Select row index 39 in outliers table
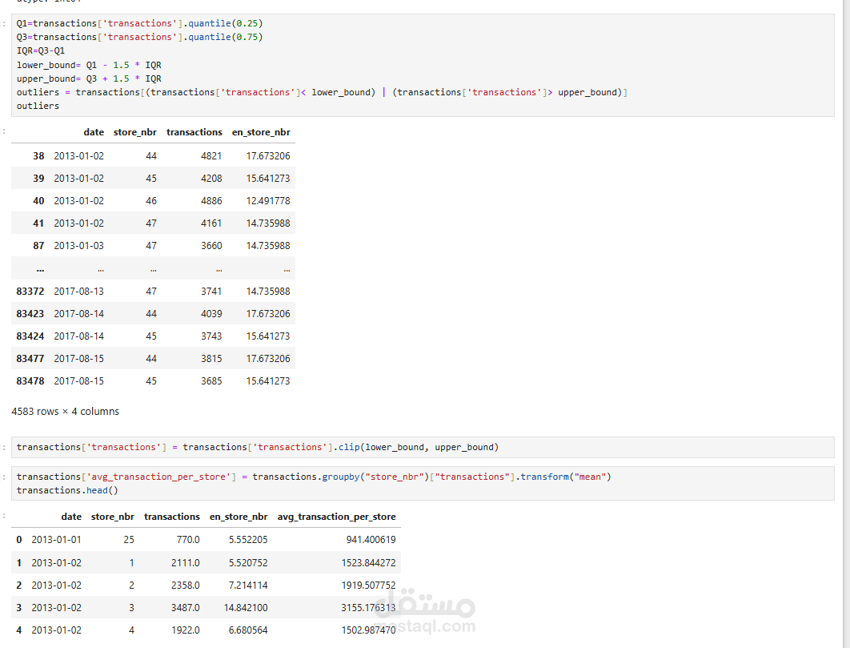Viewport: 850px width, 648px height. (x=38, y=179)
